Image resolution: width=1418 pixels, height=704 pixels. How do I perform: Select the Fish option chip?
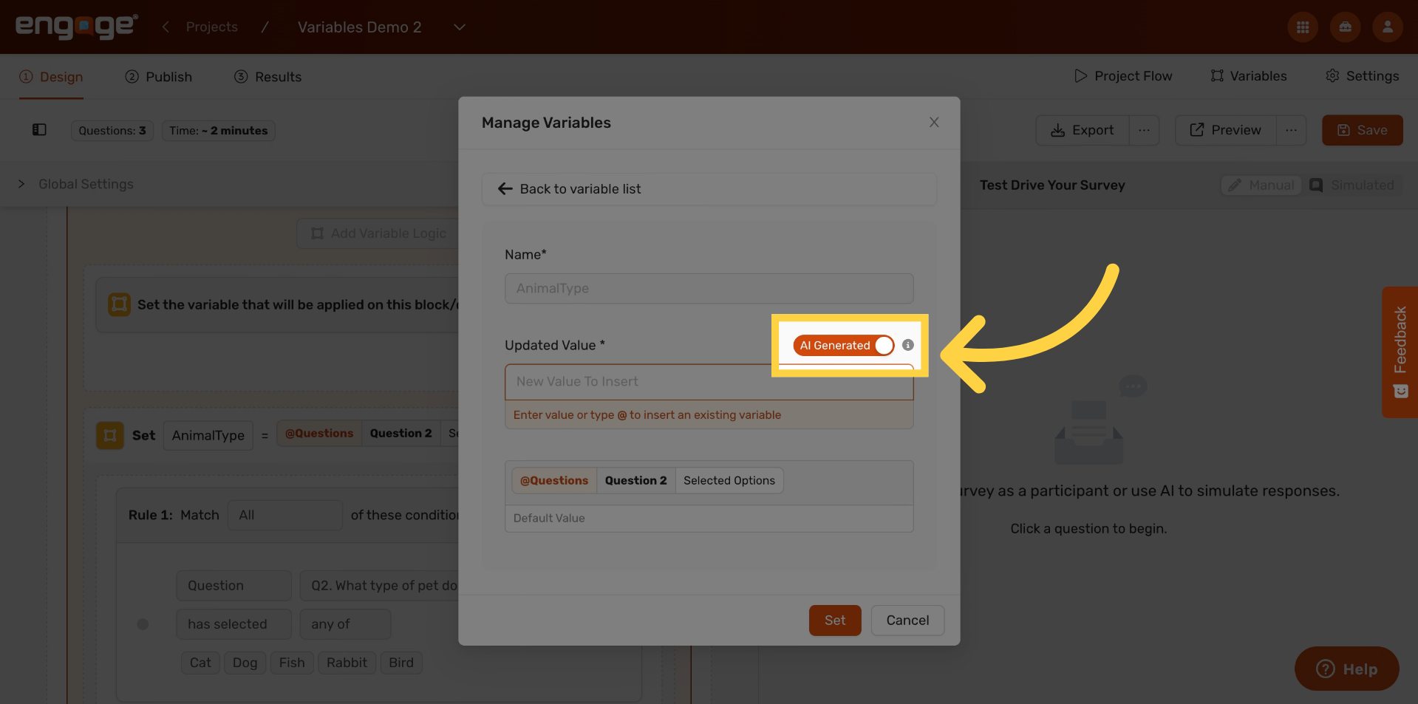coord(292,663)
